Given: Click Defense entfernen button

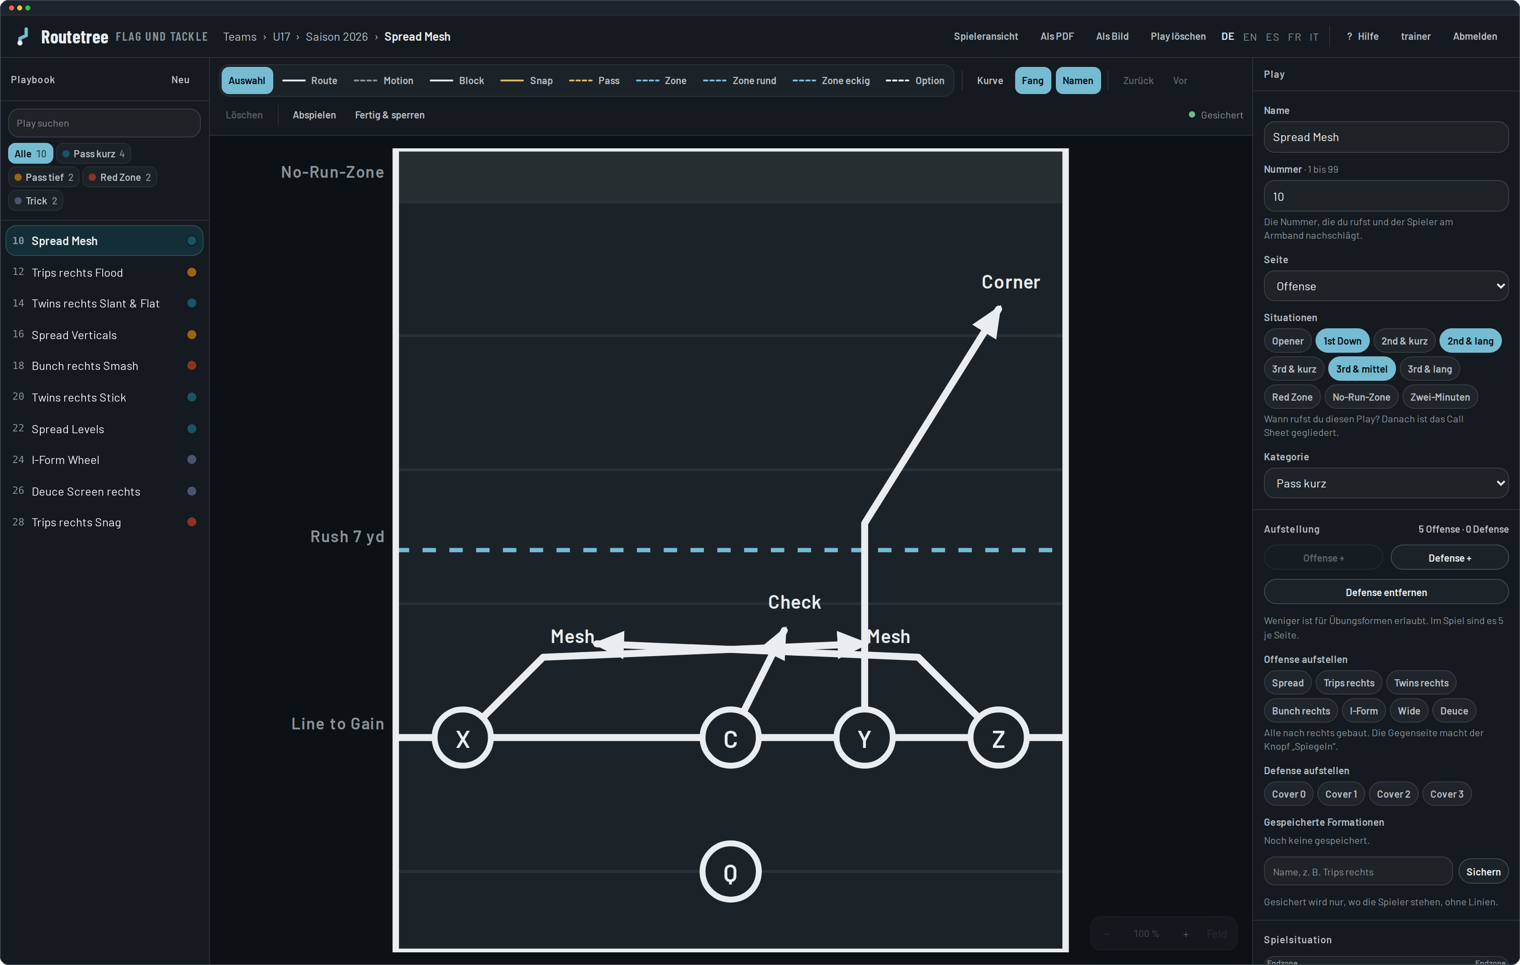Looking at the screenshot, I should 1386,592.
